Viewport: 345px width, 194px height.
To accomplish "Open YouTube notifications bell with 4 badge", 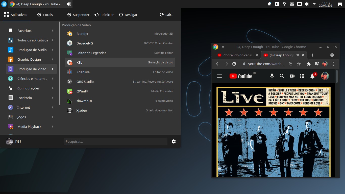I will [x=313, y=76].
